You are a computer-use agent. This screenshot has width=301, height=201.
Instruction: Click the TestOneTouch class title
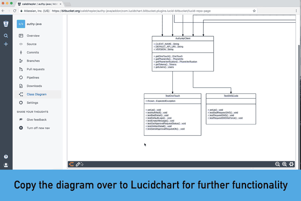tap(172, 96)
